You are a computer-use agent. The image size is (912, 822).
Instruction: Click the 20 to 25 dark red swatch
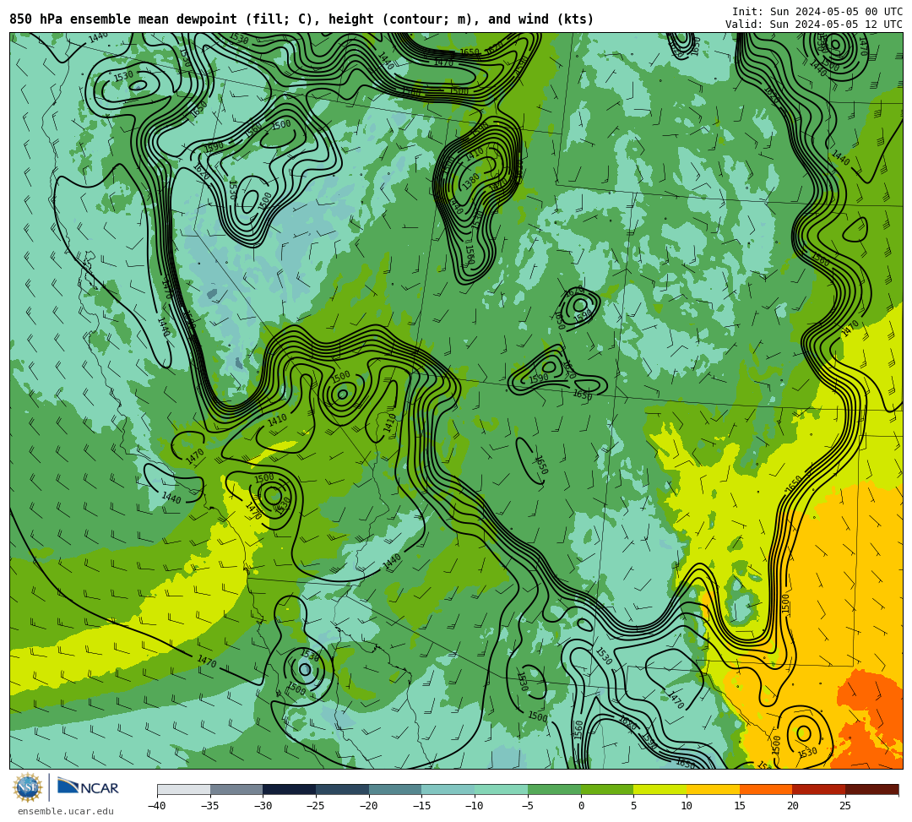(x=819, y=789)
